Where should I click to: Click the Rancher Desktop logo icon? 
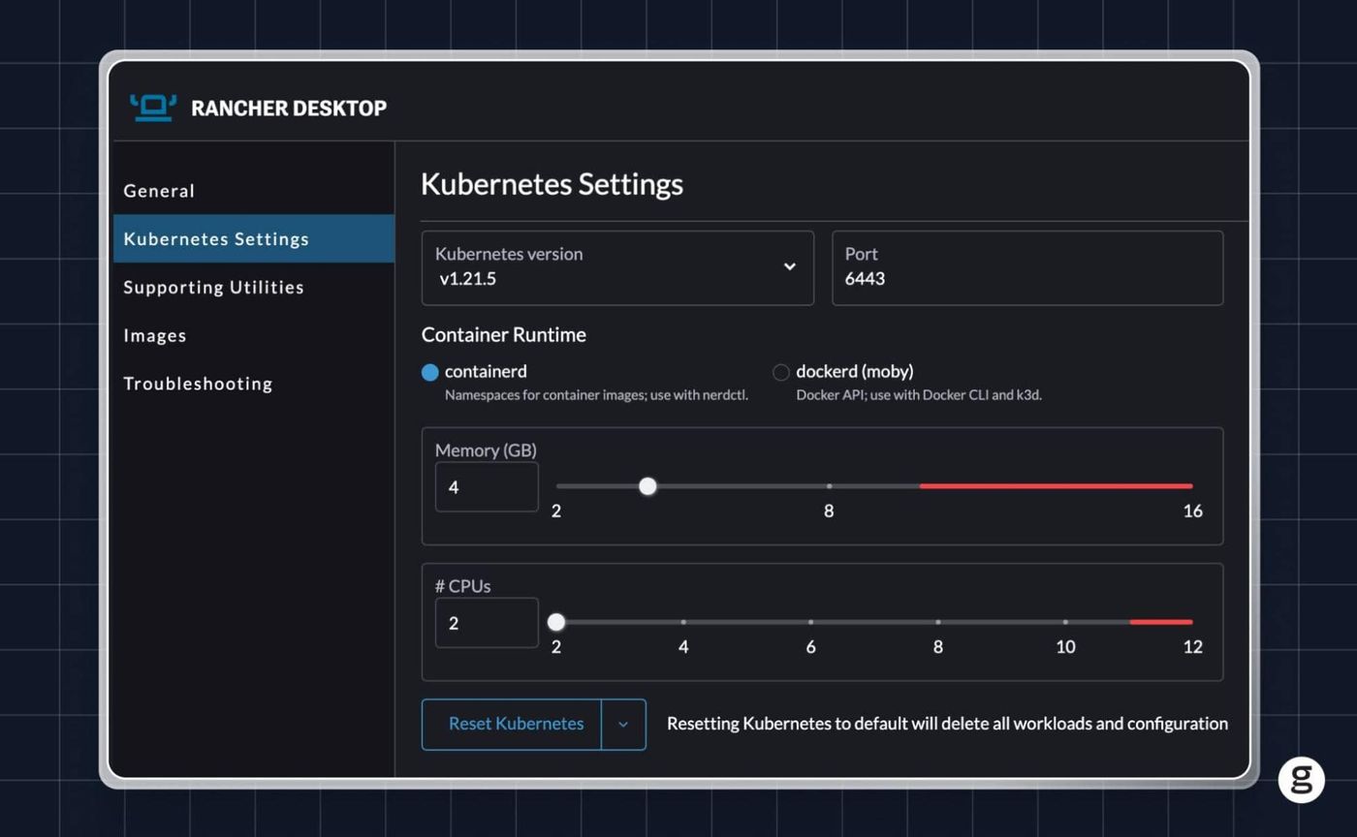pos(153,108)
